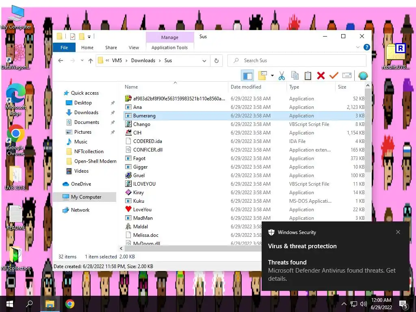Click the horizontal scrollbar left arrow
This screenshot has width=416, height=312.
pos(121,249)
